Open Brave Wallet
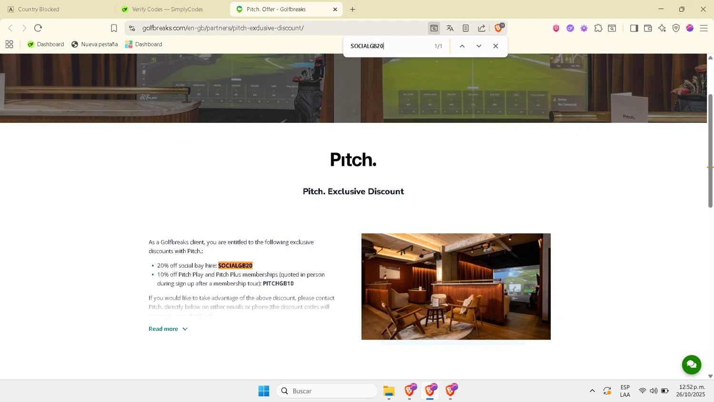The image size is (714, 402). [x=648, y=28]
